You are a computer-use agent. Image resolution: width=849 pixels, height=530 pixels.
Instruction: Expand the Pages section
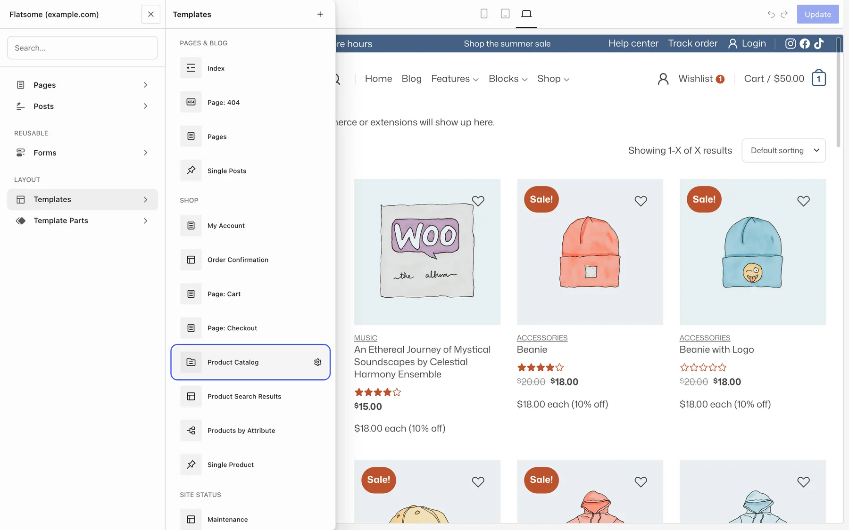point(83,85)
